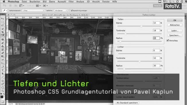Select the Rectangular Marquee tool
The height and width of the screenshot is (105, 187).
tap(3, 22)
